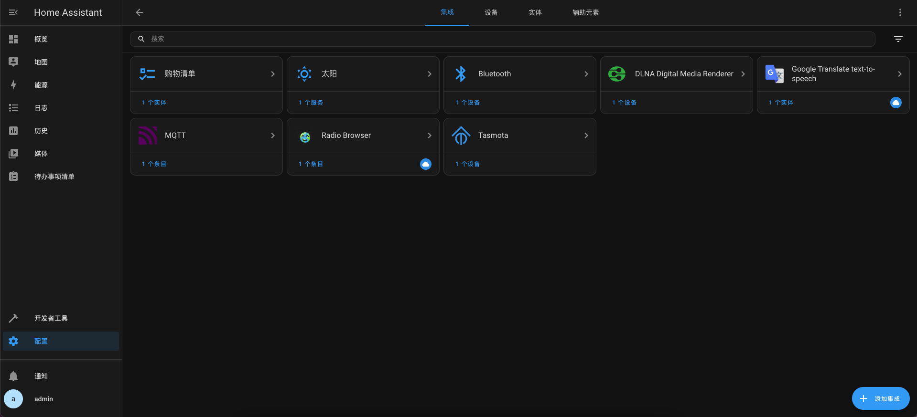Image resolution: width=917 pixels, height=417 pixels.
Task: Expand 太阳 card chevron
Action: pyautogui.click(x=430, y=74)
